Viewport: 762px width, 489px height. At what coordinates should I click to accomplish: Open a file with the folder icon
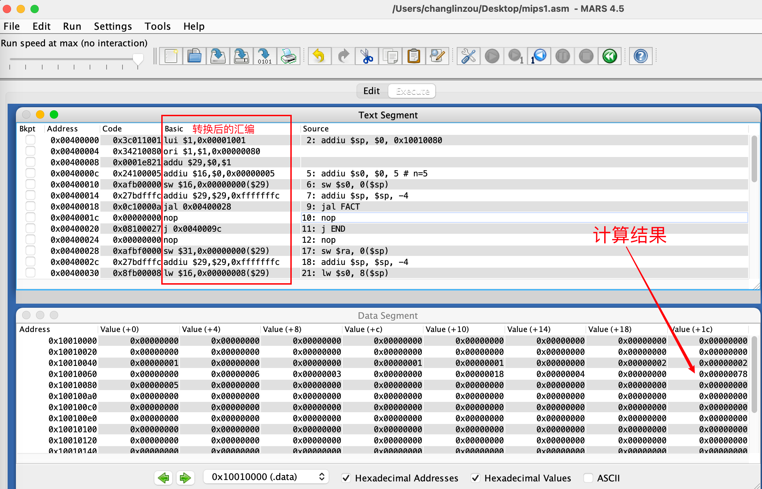194,56
